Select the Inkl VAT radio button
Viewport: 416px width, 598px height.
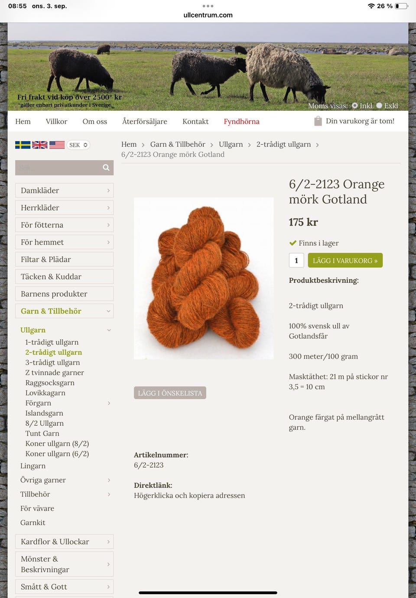coord(355,106)
